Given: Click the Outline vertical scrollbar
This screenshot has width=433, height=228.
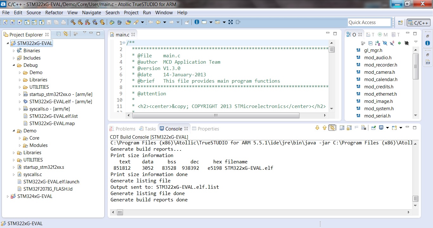Looking at the screenshot, I should (x=416, y=66).
